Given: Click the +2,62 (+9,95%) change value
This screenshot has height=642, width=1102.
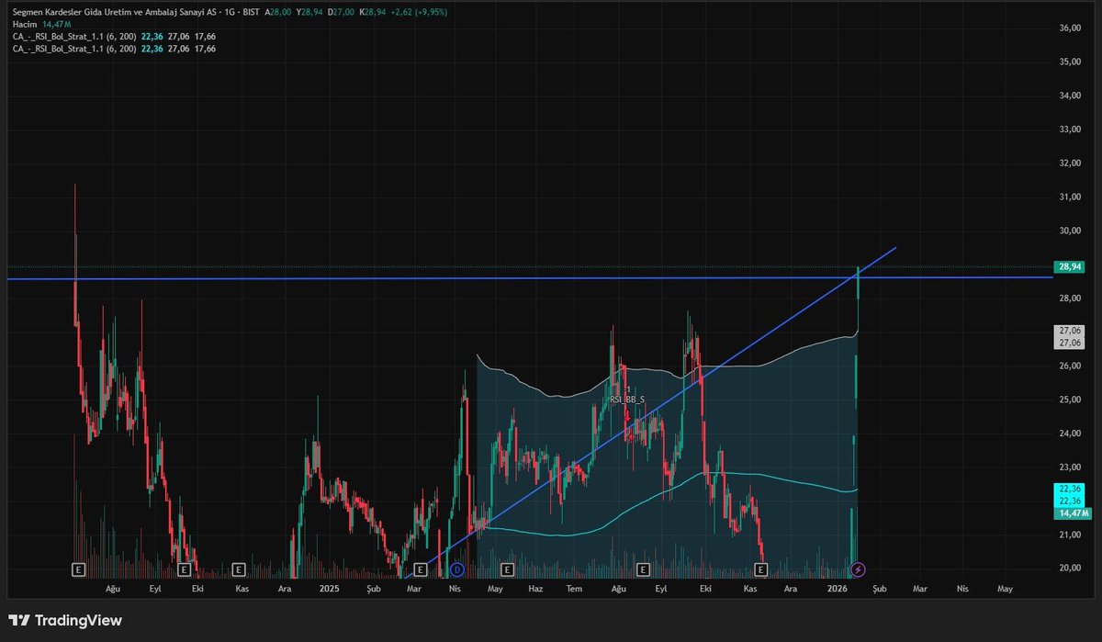Looking at the screenshot, I should [419, 13].
